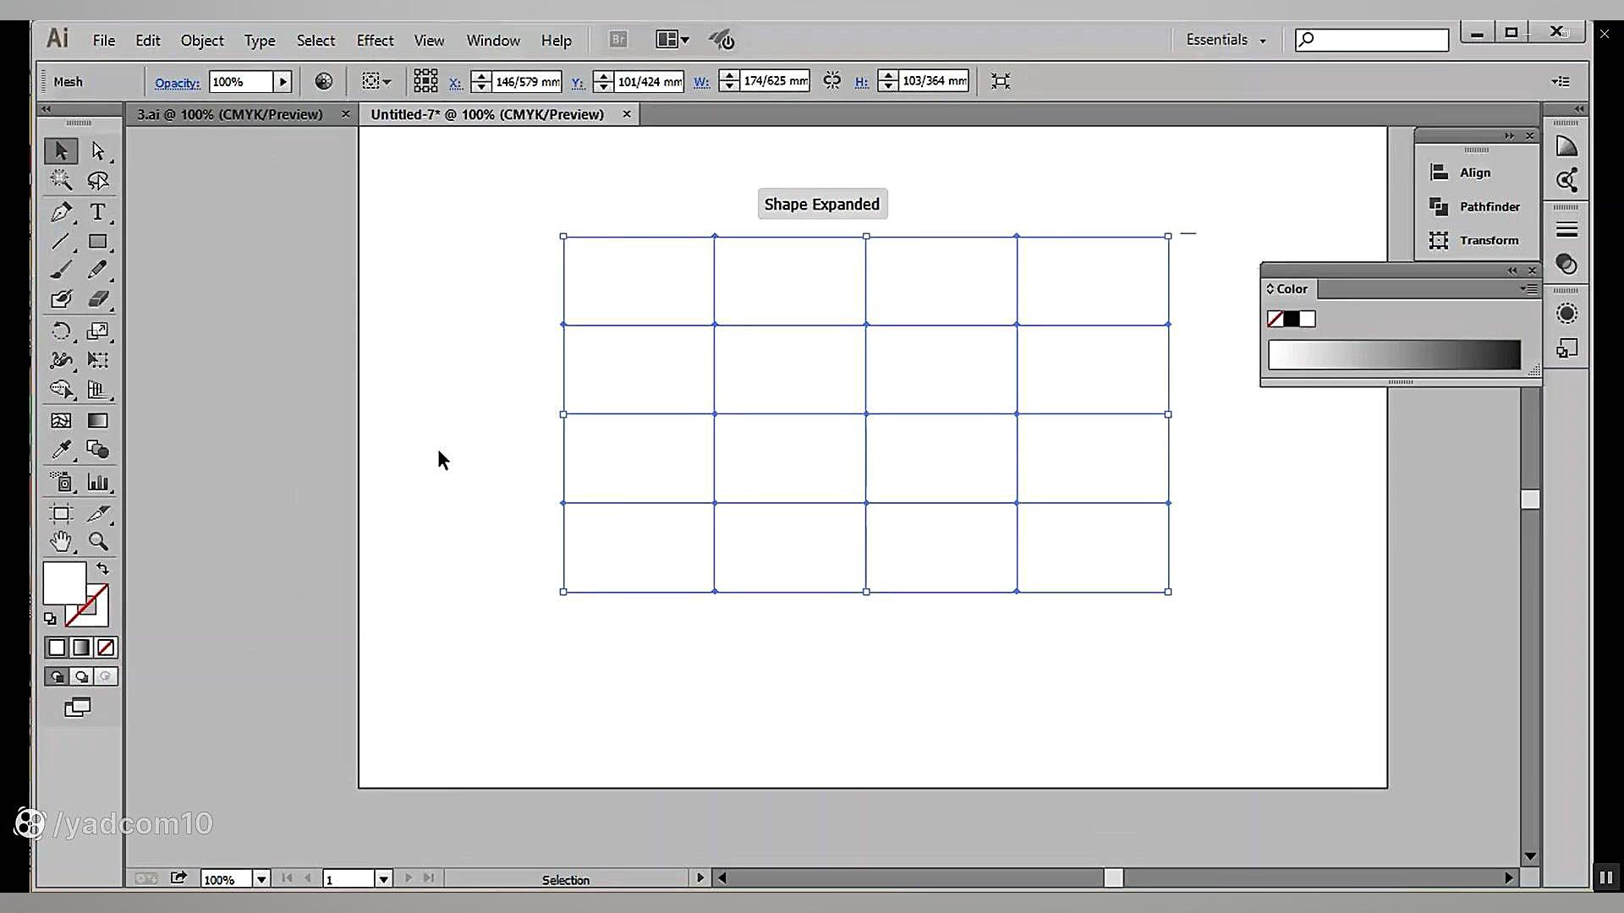Switch to the 3.ai document tab

click(x=230, y=114)
